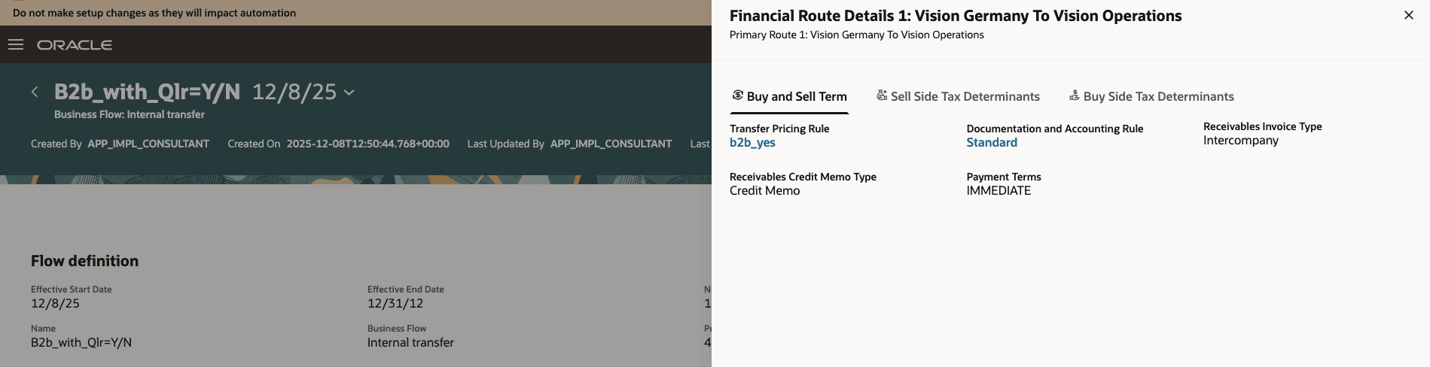Click the Financial Route Details panel title
Viewport: 1430px width, 367px height.
pyautogui.click(x=955, y=16)
